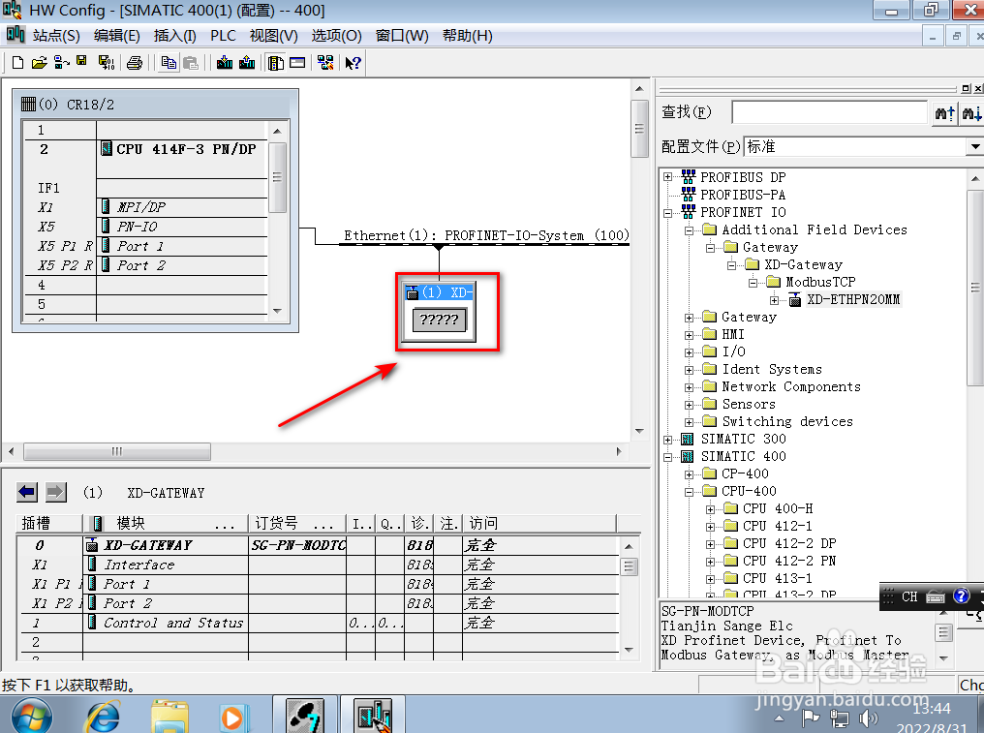Click the CH input language indicator
This screenshot has height=733, width=984.
tap(909, 596)
